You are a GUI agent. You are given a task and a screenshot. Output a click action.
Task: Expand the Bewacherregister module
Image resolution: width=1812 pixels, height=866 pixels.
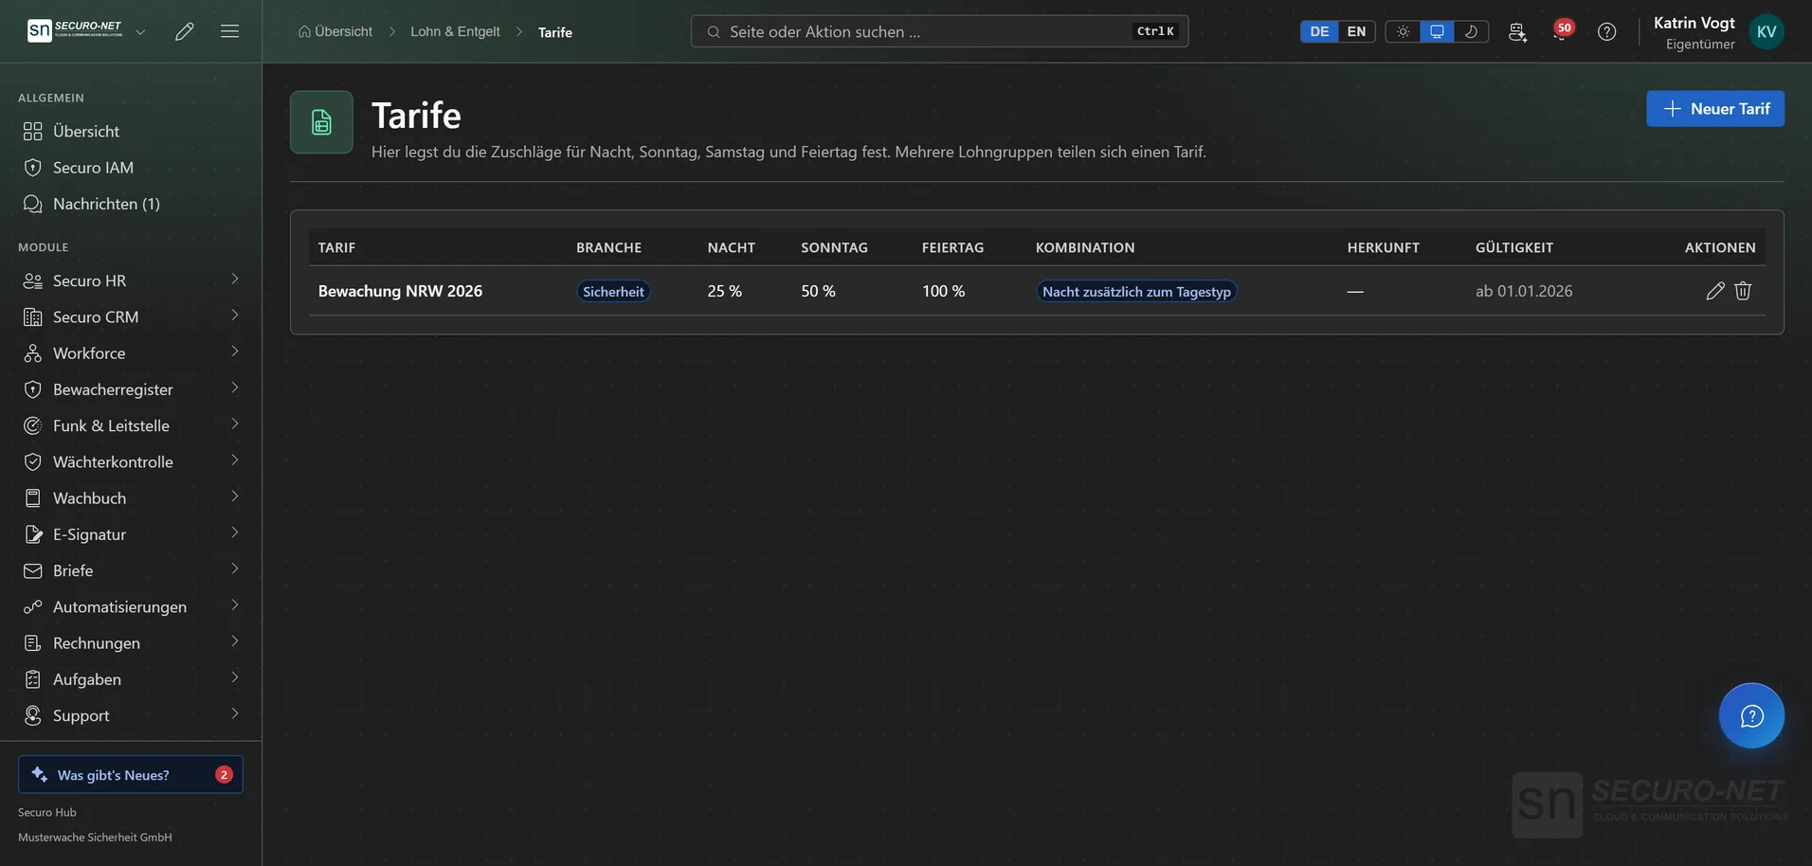(x=131, y=389)
